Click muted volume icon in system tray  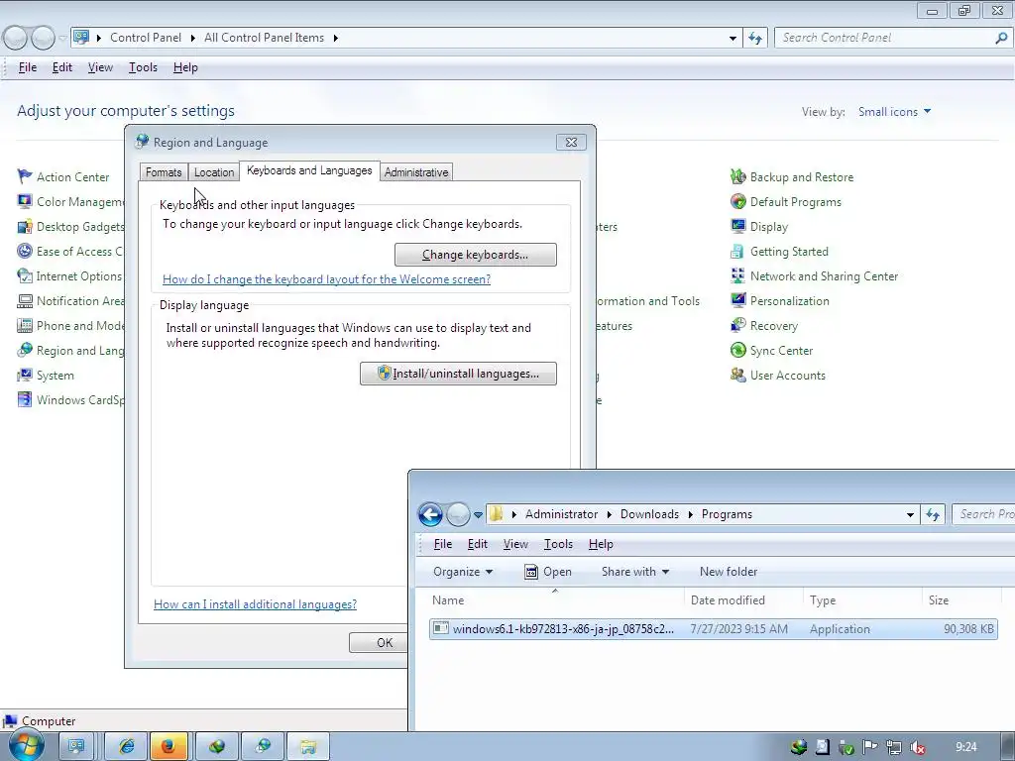point(918,747)
